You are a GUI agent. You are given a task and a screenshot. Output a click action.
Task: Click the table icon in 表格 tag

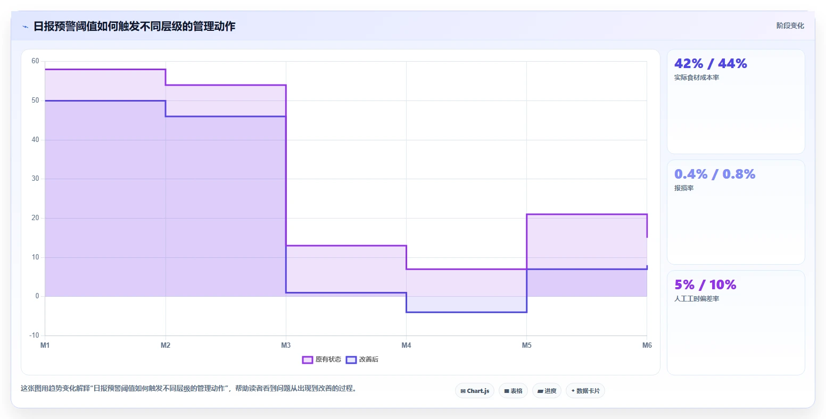[x=507, y=391]
